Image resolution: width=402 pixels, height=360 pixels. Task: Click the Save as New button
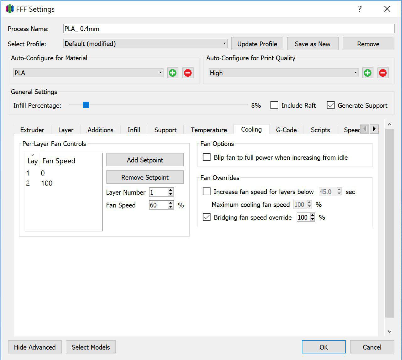pyautogui.click(x=312, y=44)
